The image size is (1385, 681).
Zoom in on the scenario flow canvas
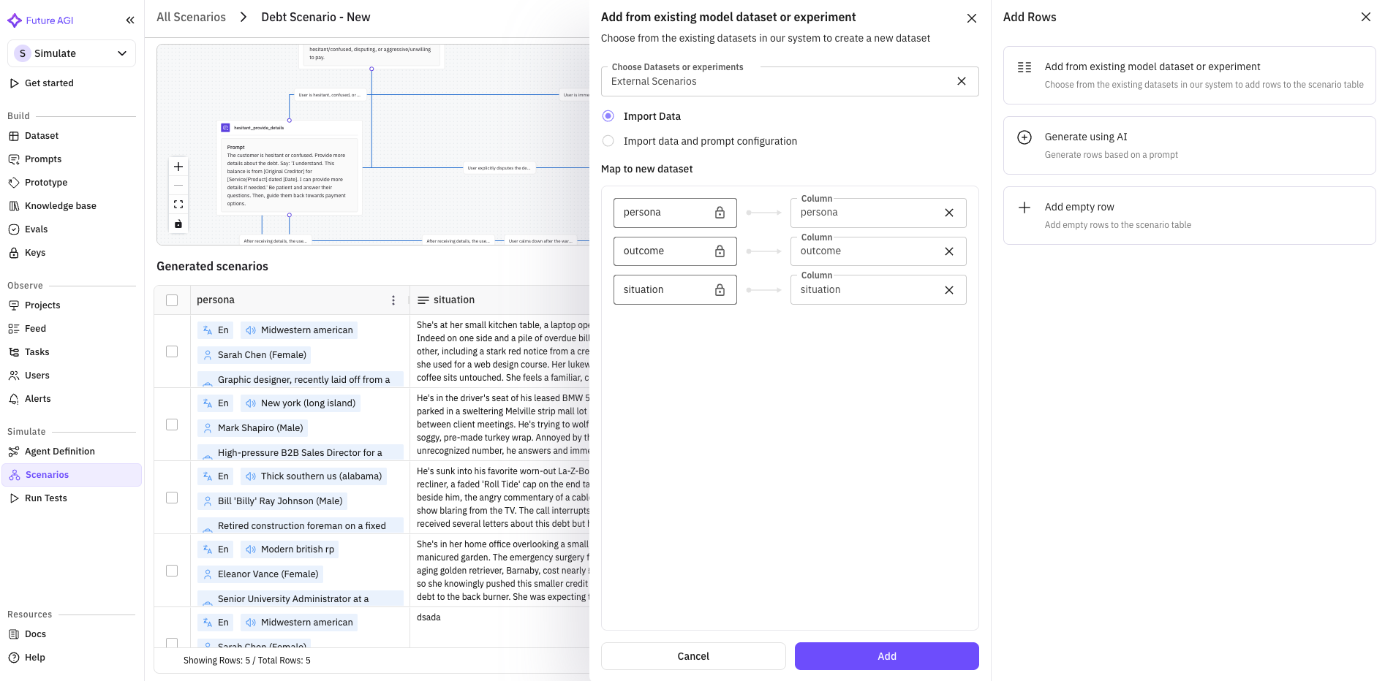(x=178, y=167)
